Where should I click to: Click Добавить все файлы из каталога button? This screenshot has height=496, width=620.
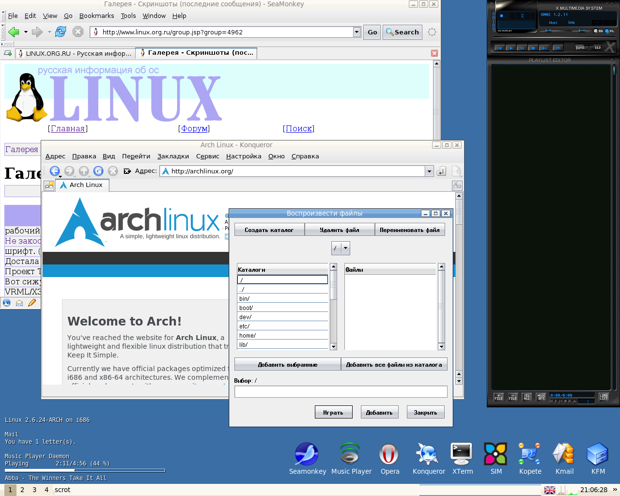pyautogui.click(x=394, y=364)
